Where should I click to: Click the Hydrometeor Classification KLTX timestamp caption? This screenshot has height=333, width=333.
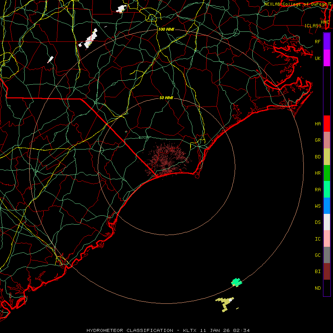168,330
